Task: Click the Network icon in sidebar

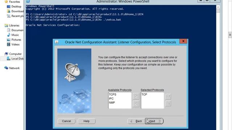Action: (x=6, y=68)
